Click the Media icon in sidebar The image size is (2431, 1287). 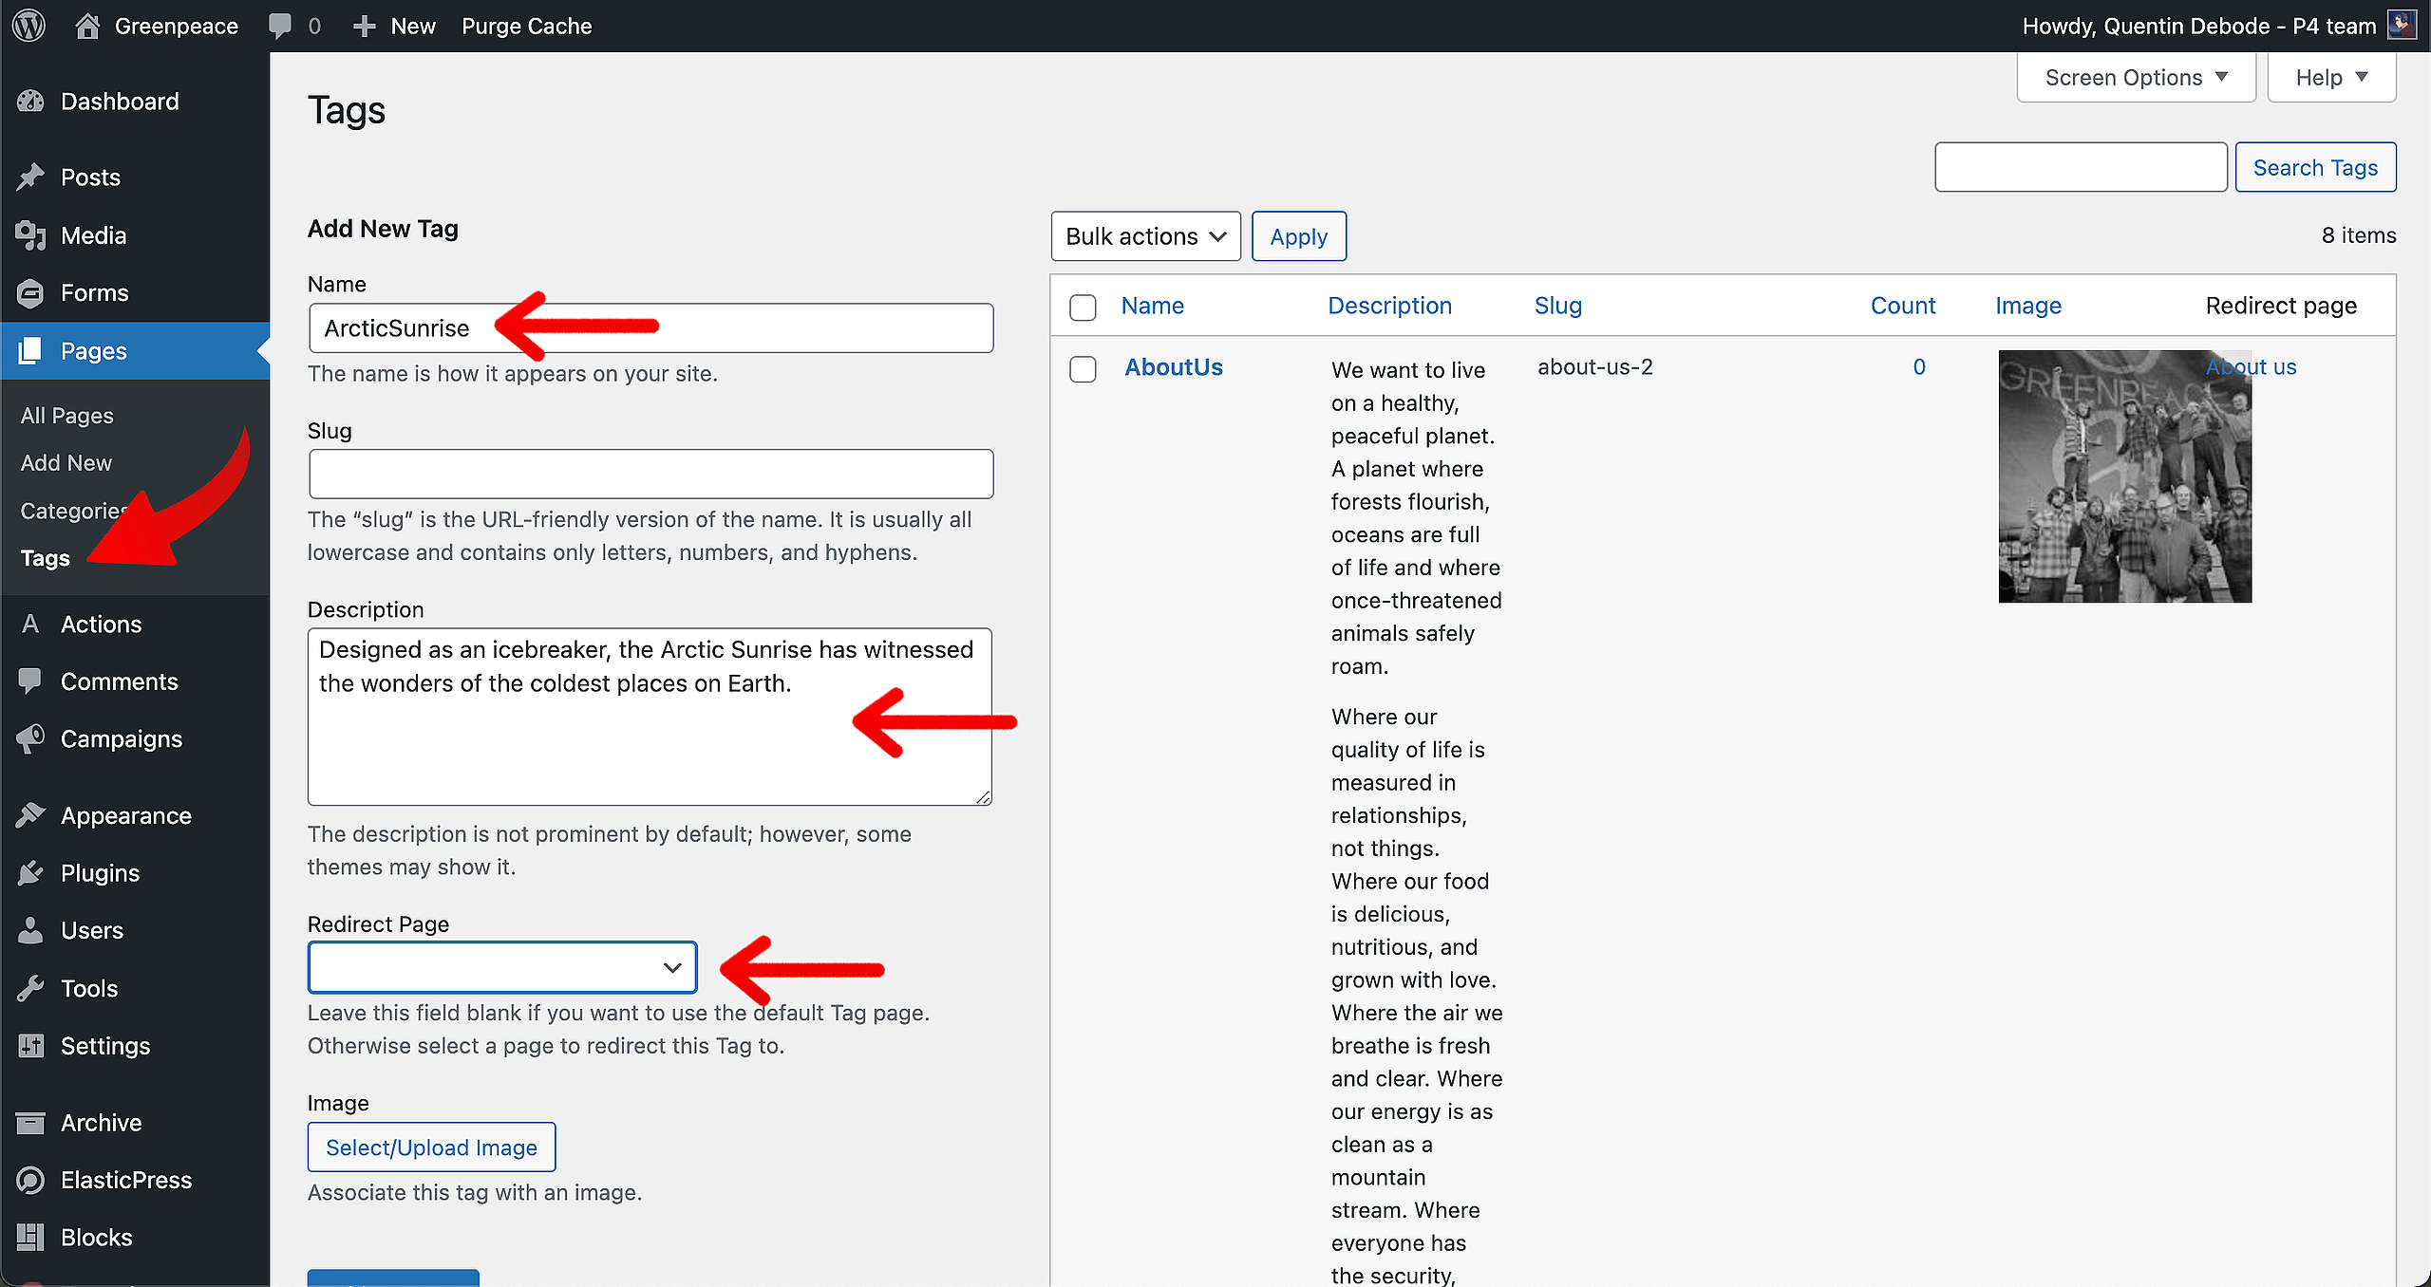(x=30, y=235)
